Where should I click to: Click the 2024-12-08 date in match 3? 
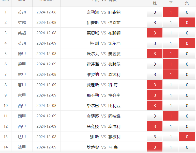pos(46,33)
